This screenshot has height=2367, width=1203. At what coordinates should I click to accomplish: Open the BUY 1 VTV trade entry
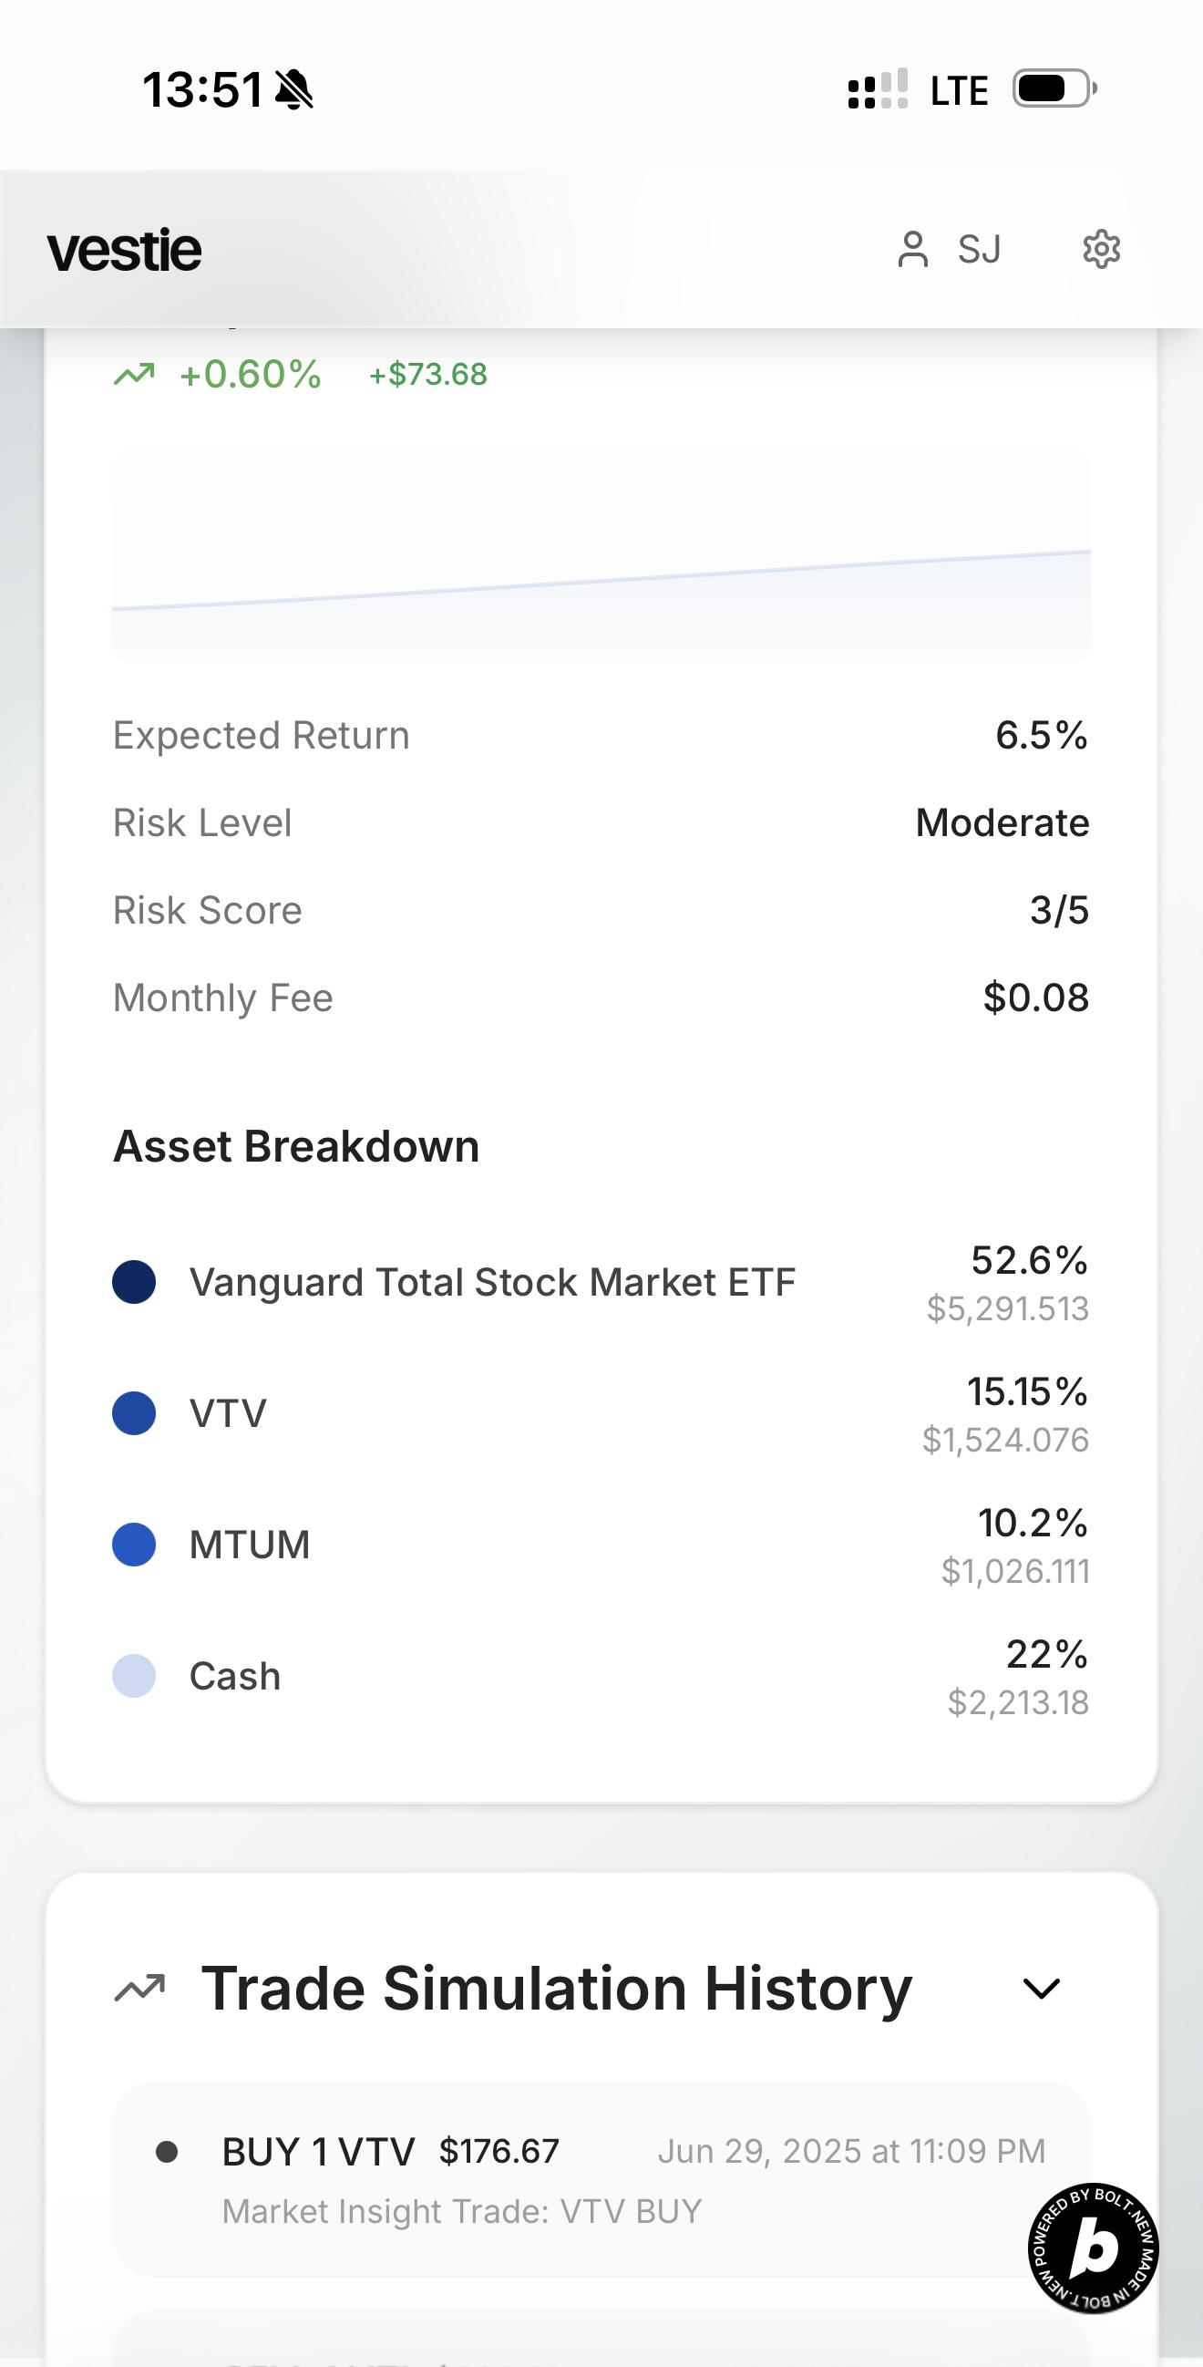(601, 2177)
